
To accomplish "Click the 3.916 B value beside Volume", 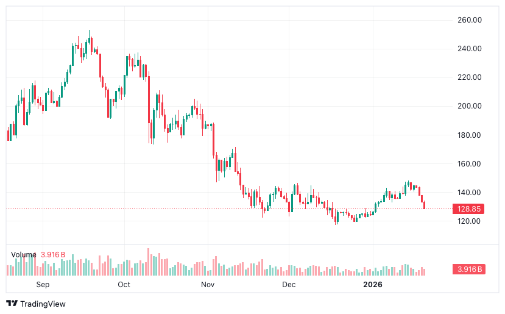I will click(53, 254).
